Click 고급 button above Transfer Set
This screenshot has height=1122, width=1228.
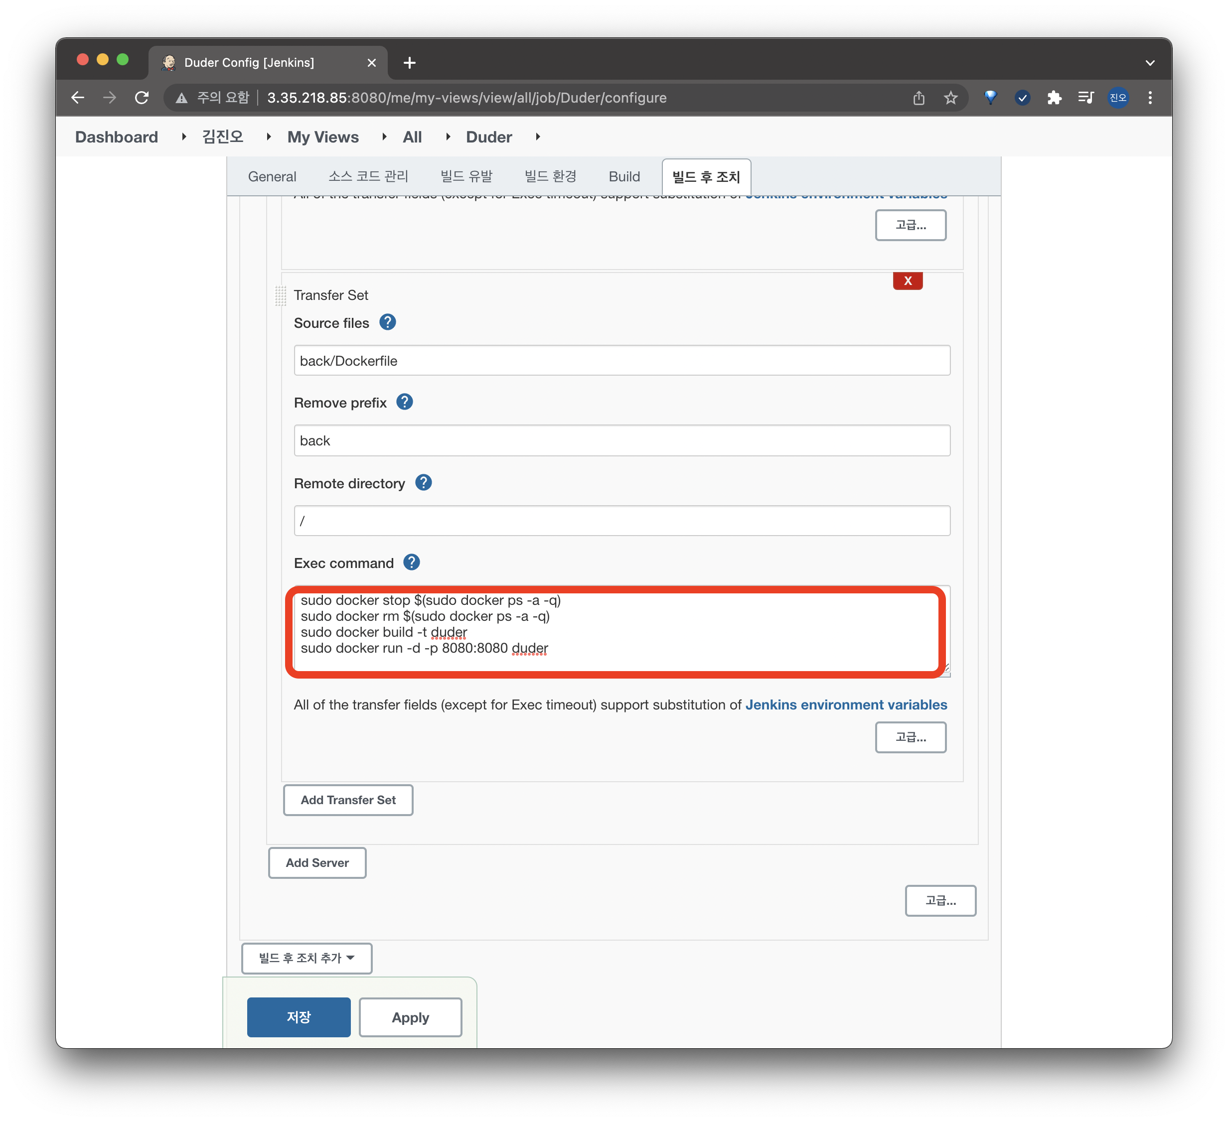pyautogui.click(x=911, y=225)
